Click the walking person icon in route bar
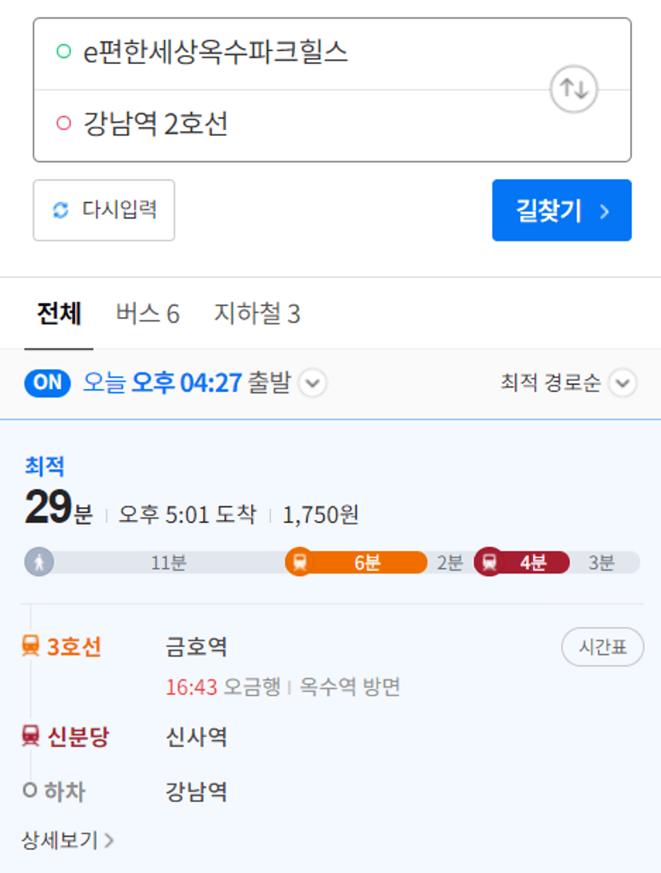Image resolution: width=661 pixels, height=873 pixels. [39, 561]
